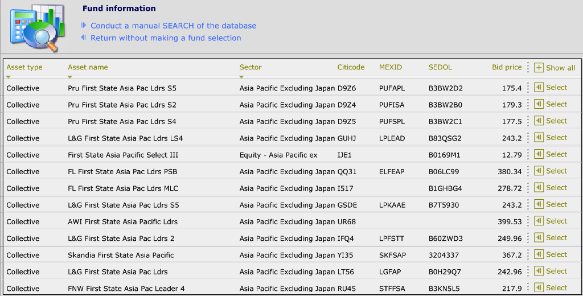Viewport: 583px width, 296px height.
Task: Sort by Asset name column header
Action: [x=88, y=67]
